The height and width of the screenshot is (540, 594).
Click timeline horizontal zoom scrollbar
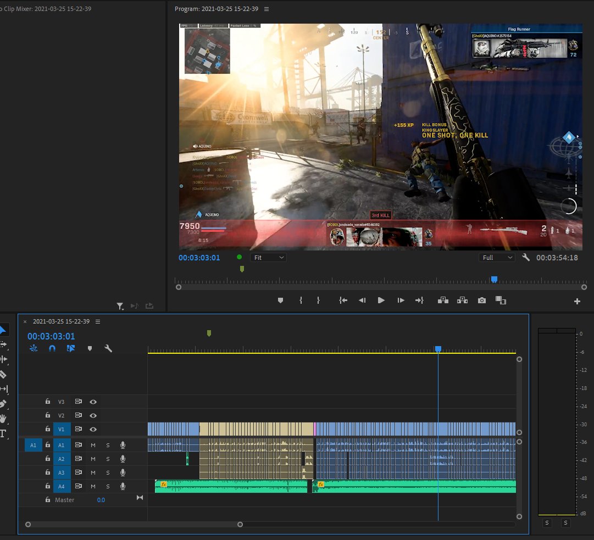(x=134, y=525)
